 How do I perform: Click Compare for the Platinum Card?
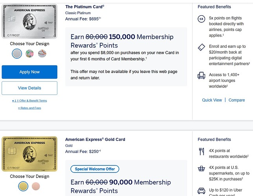tap(236, 100)
